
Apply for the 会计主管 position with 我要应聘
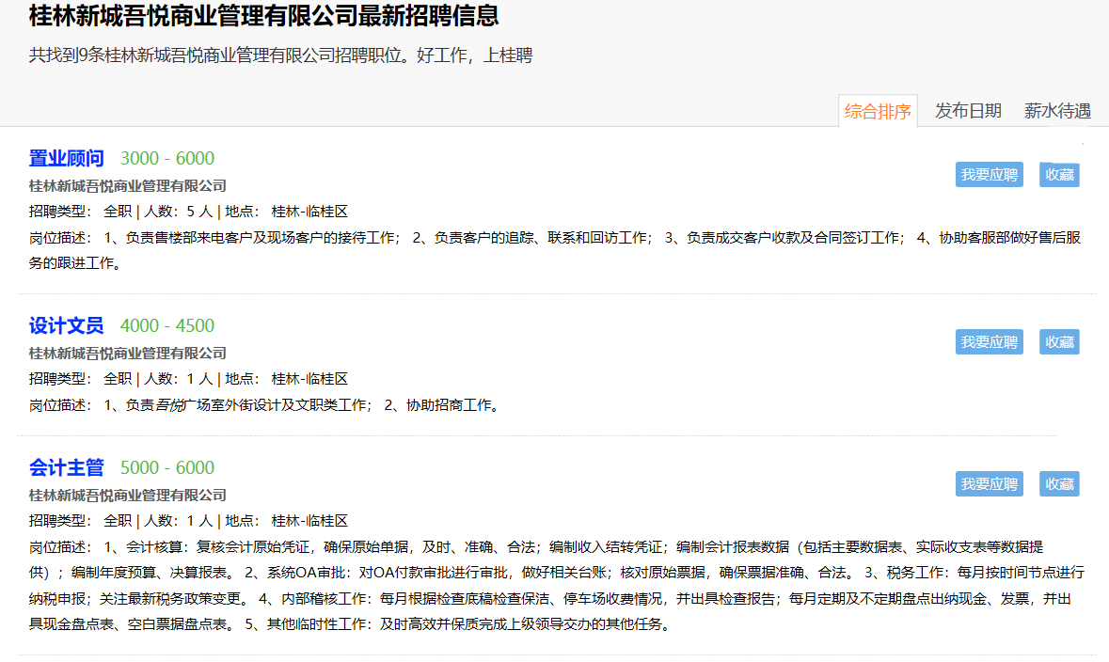click(989, 484)
